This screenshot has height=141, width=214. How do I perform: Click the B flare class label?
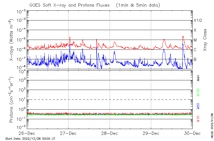pyautogui.click(x=195, y=59)
